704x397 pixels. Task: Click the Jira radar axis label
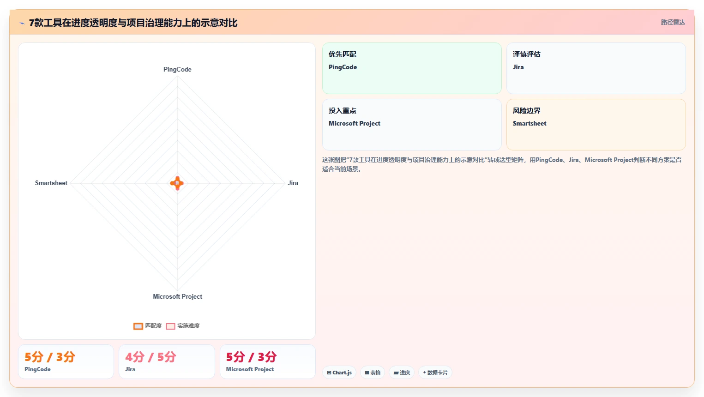293,183
